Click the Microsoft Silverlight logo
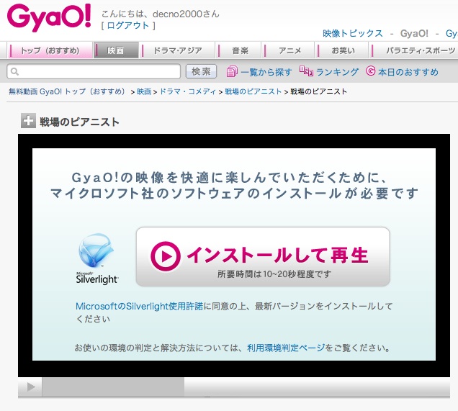The width and height of the screenshot is (458, 411). (x=96, y=258)
